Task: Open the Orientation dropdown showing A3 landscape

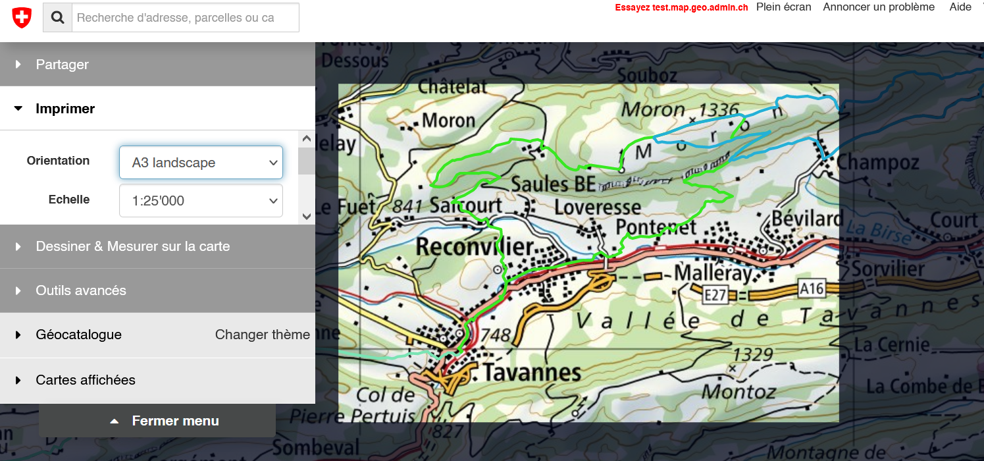Action: click(x=201, y=163)
